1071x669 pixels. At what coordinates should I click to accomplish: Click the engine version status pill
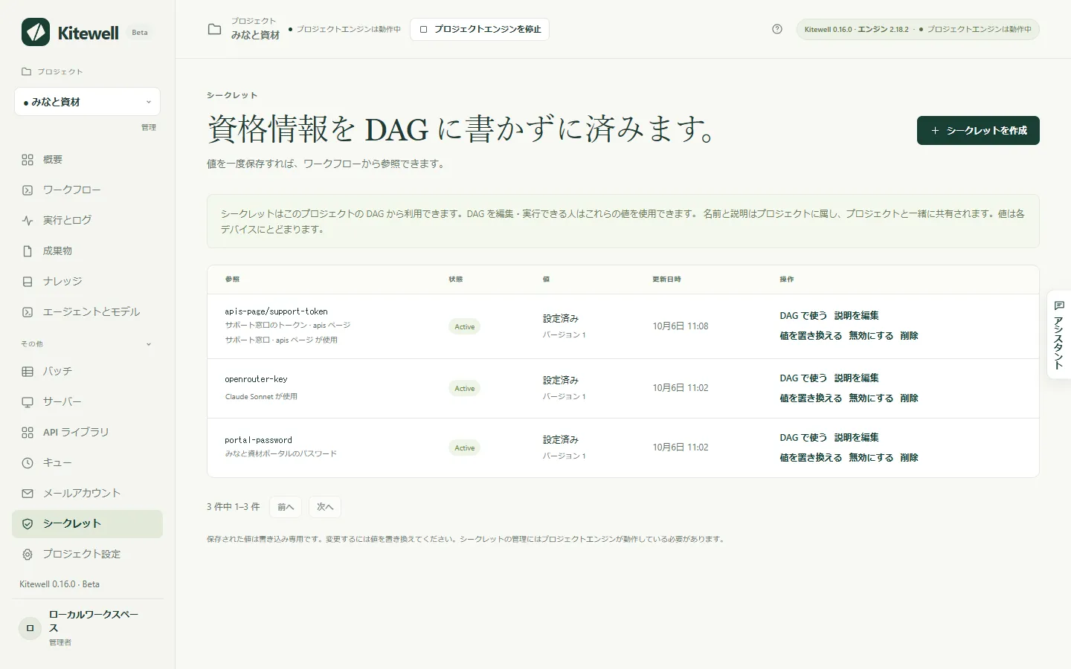coord(918,30)
